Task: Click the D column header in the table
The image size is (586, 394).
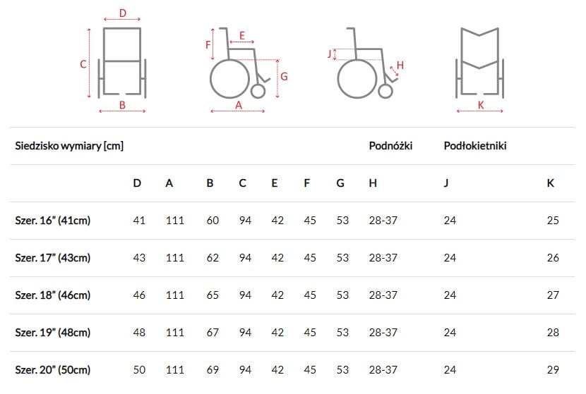Action: 137,183
